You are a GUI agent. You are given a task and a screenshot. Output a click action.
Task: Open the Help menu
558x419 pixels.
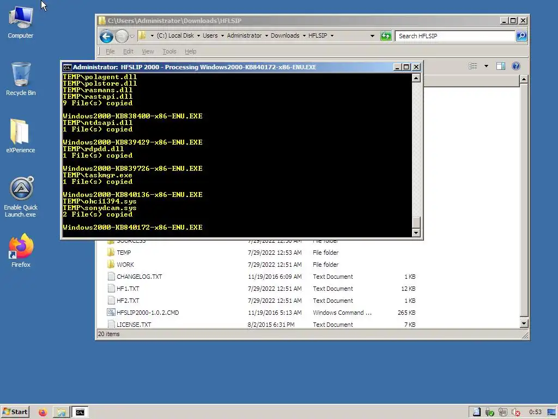190,51
